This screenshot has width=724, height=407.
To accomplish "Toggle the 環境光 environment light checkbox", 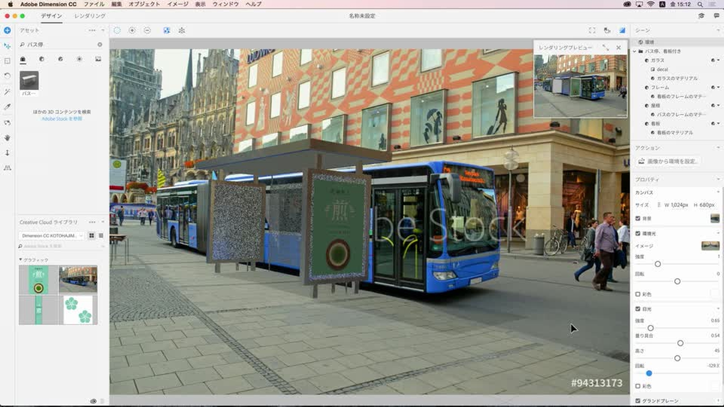I will coord(638,234).
